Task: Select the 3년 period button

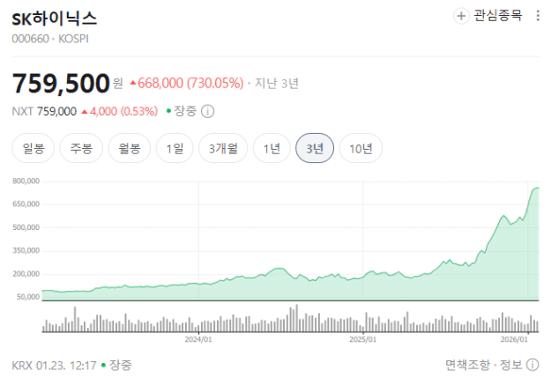Action: (x=315, y=148)
